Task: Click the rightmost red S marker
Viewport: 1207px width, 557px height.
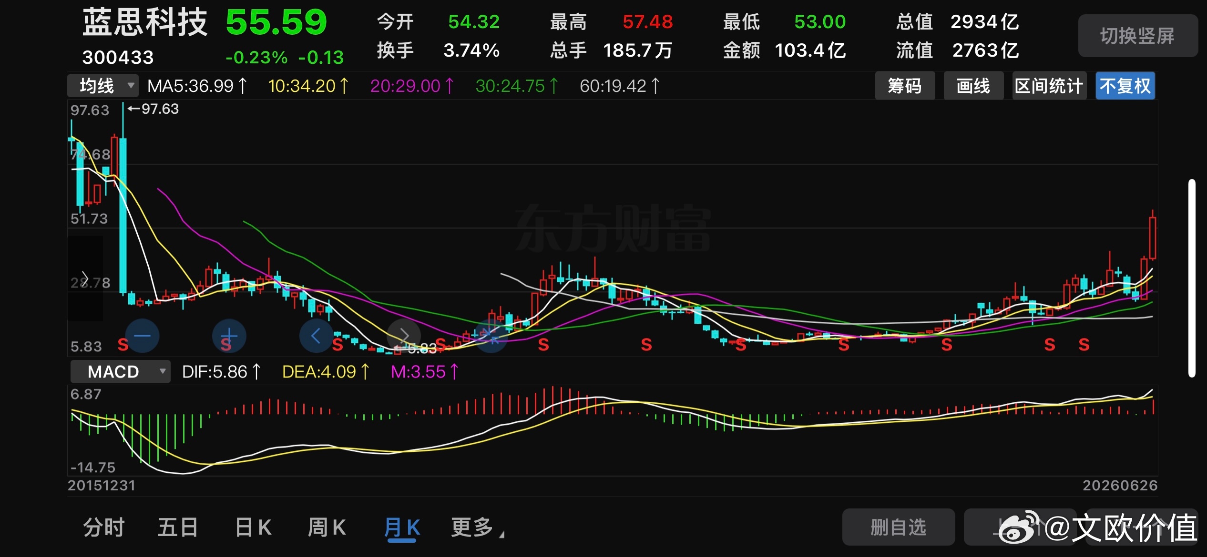Action: [x=1084, y=344]
